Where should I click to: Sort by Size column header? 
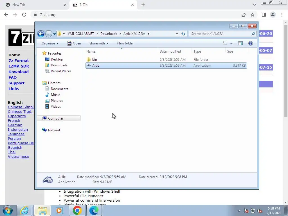coord(236,51)
